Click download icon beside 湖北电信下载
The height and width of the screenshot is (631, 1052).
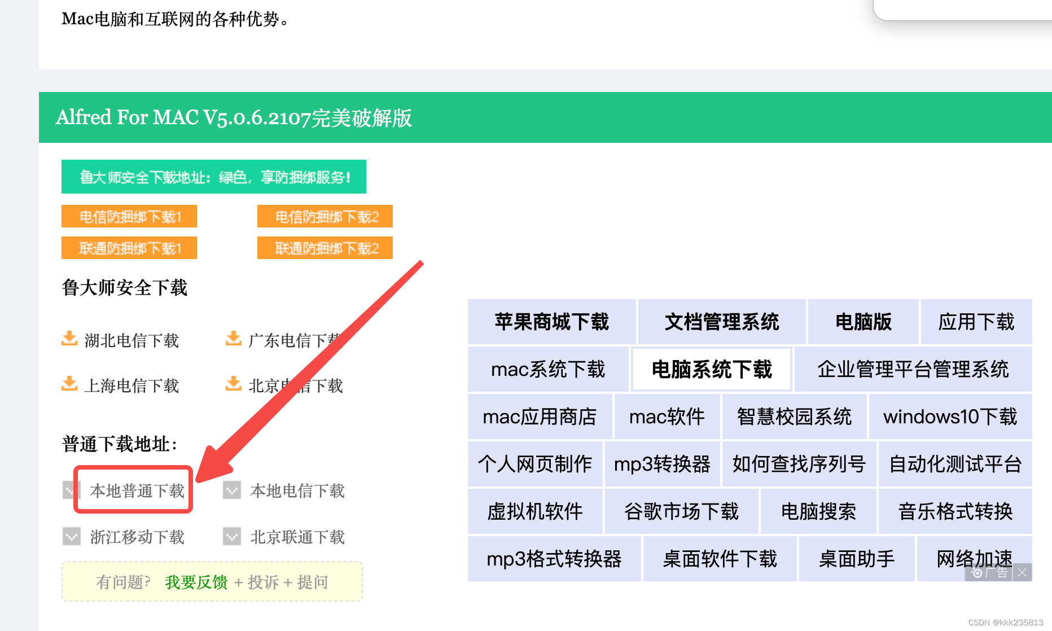coord(69,339)
